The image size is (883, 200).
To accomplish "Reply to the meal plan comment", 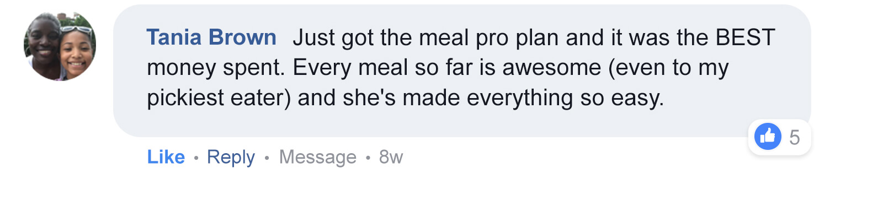I will 231,157.
